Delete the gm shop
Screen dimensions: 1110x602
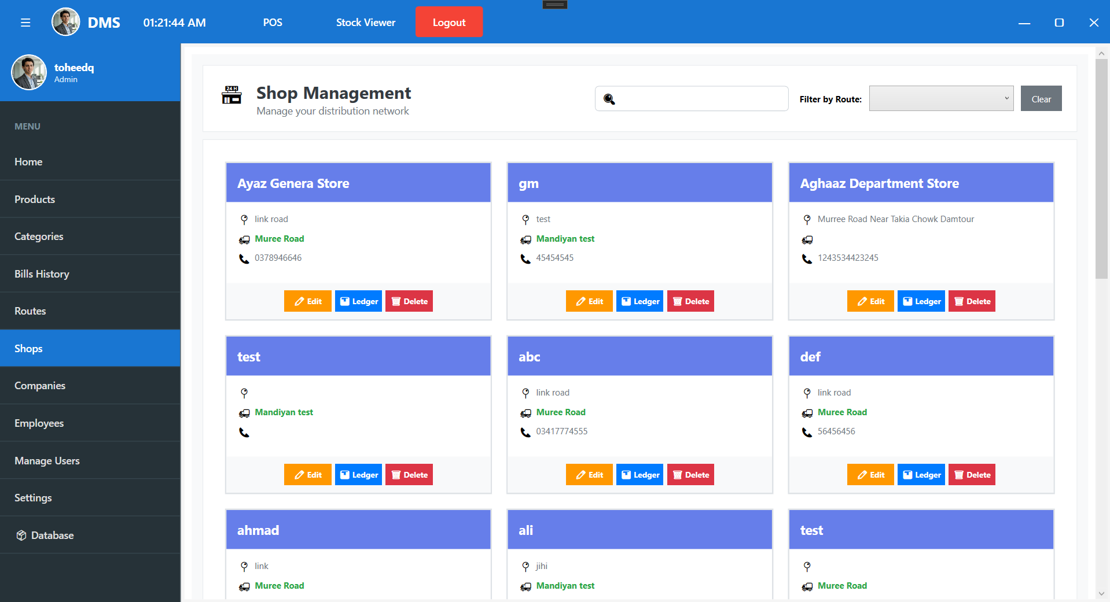pyautogui.click(x=691, y=301)
